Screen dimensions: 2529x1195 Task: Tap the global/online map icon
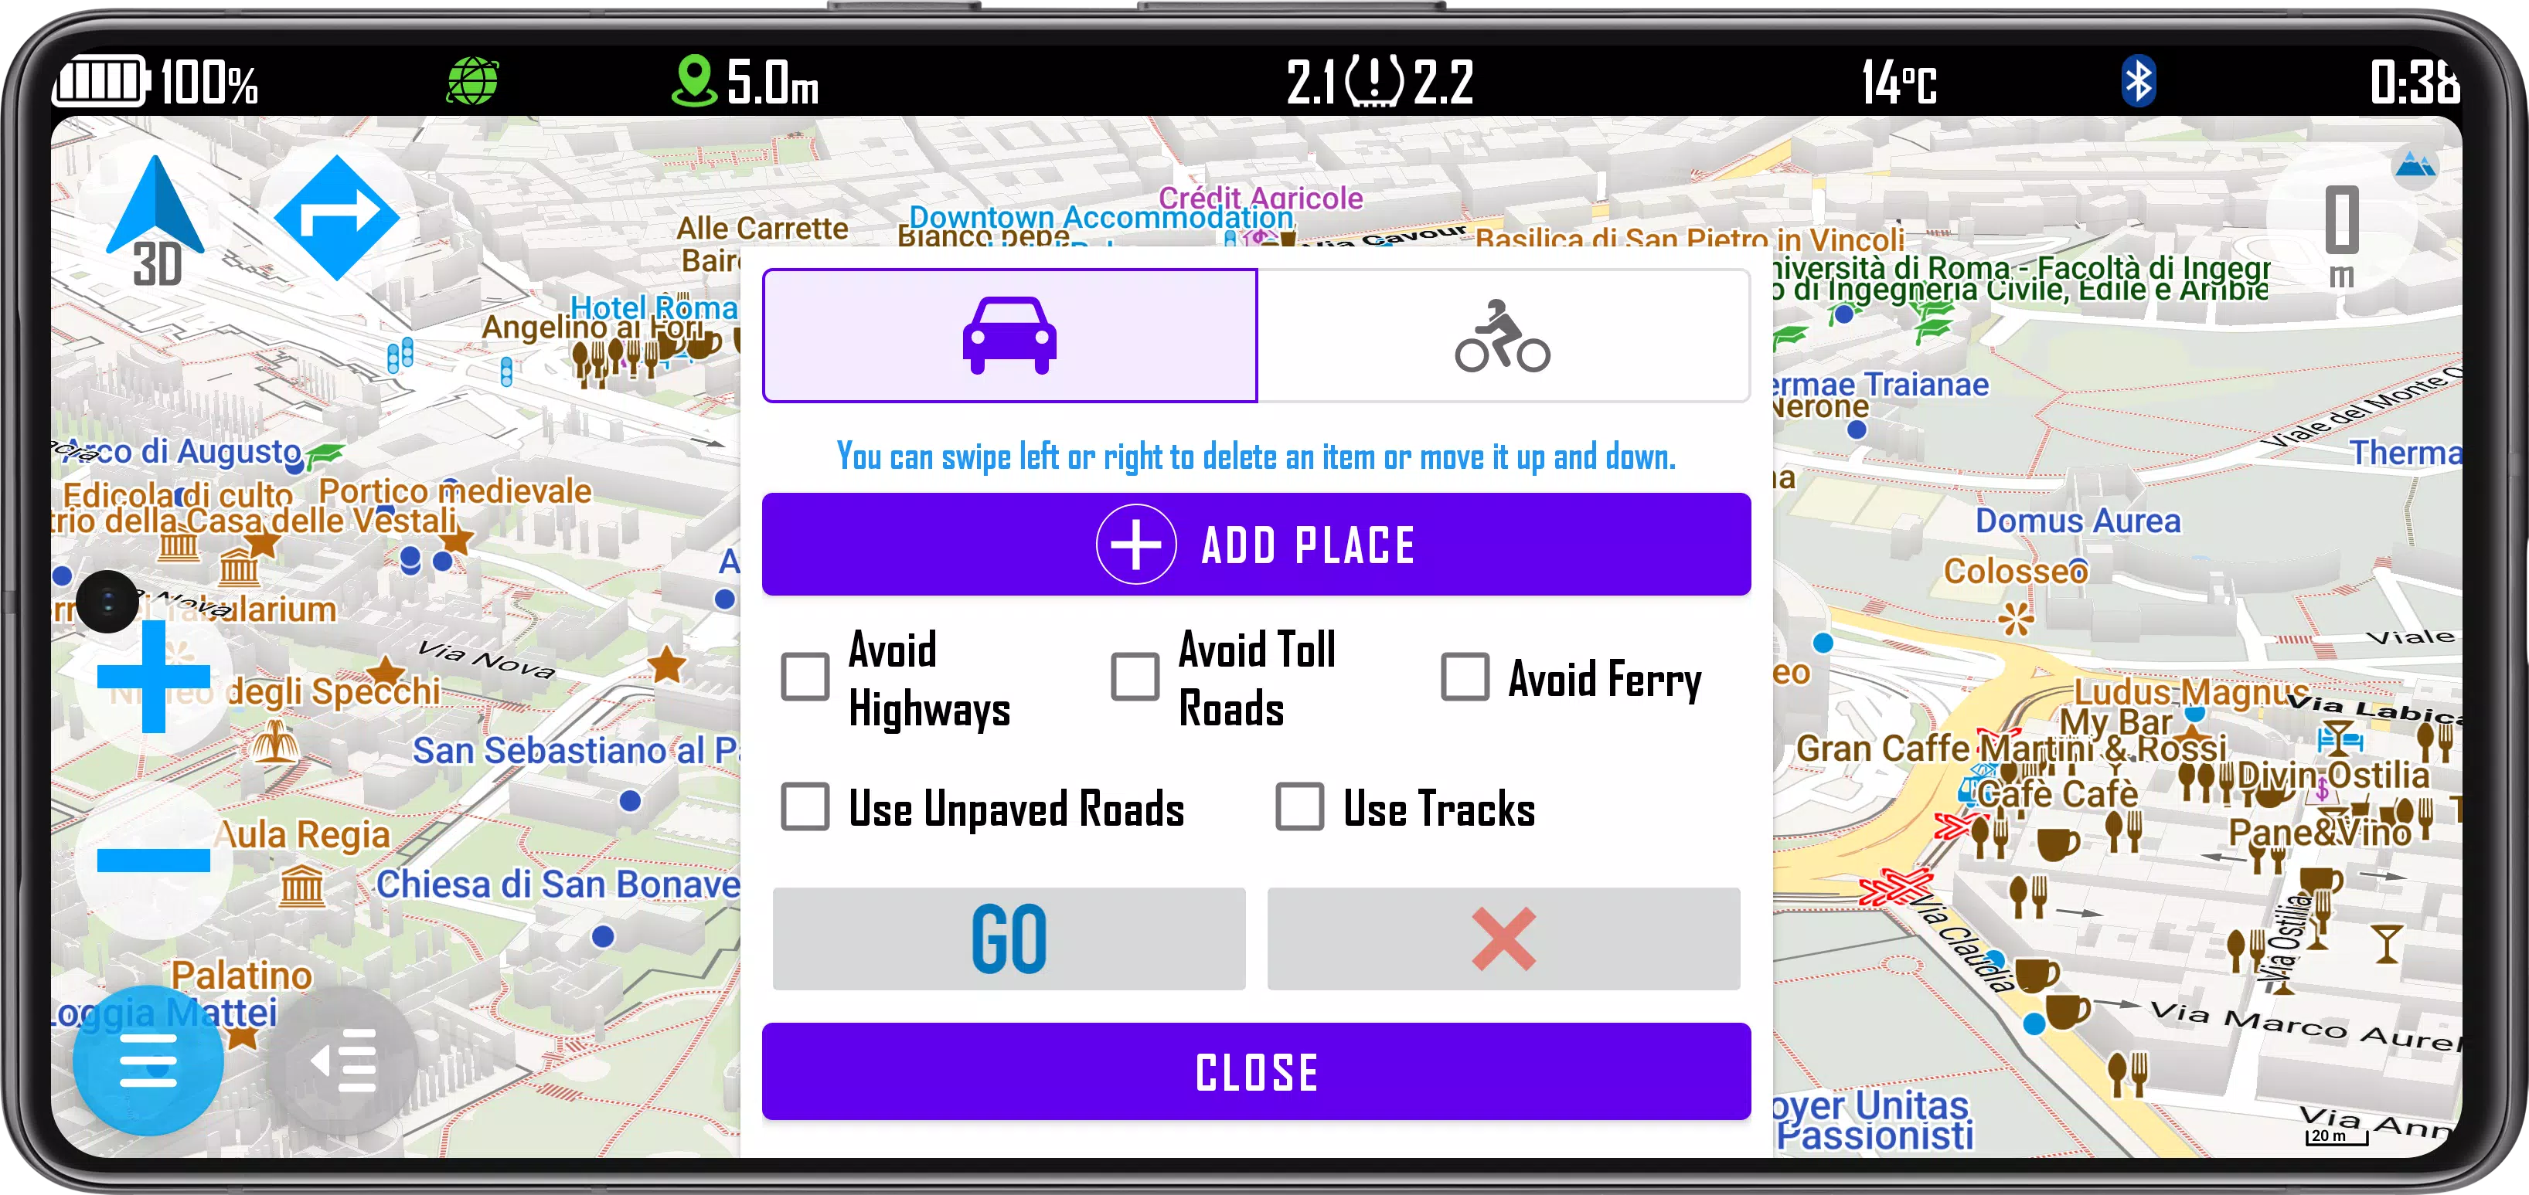[471, 79]
